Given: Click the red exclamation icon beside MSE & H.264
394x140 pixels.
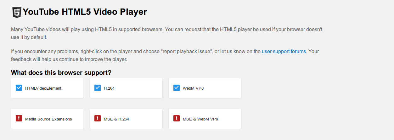Looking at the screenshot, I should 98,118.
